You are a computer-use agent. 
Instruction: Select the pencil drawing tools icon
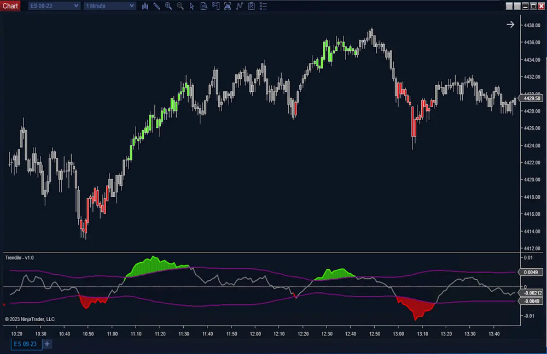tap(157, 6)
